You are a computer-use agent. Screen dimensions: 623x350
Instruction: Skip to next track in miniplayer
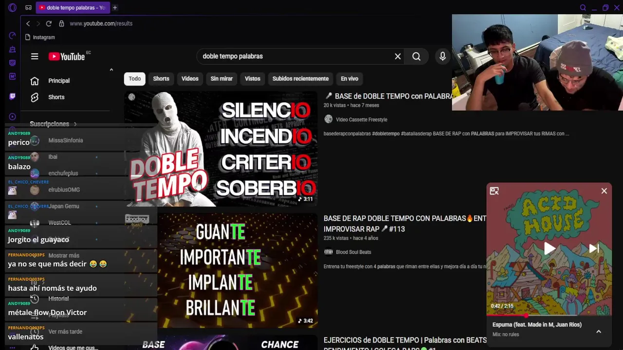tap(594, 249)
